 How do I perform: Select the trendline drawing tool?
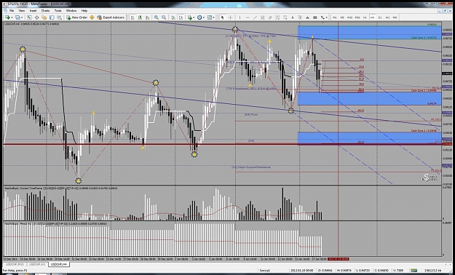(255, 17)
